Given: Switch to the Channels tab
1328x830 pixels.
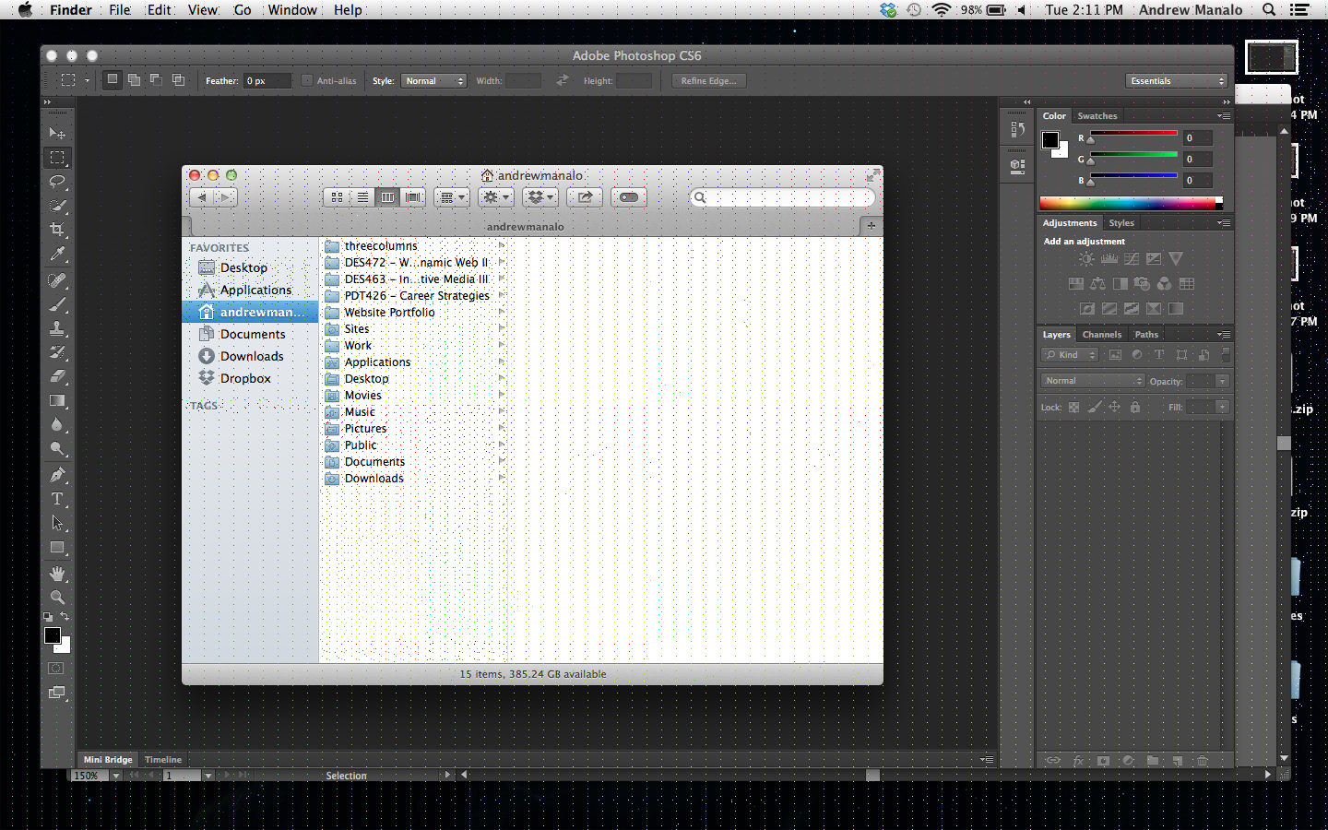Looking at the screenshot, I should pos(1102,335).
